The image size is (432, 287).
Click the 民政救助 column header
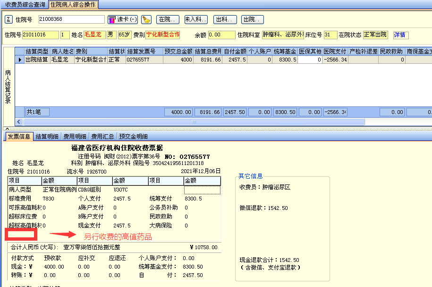[391, 52]
